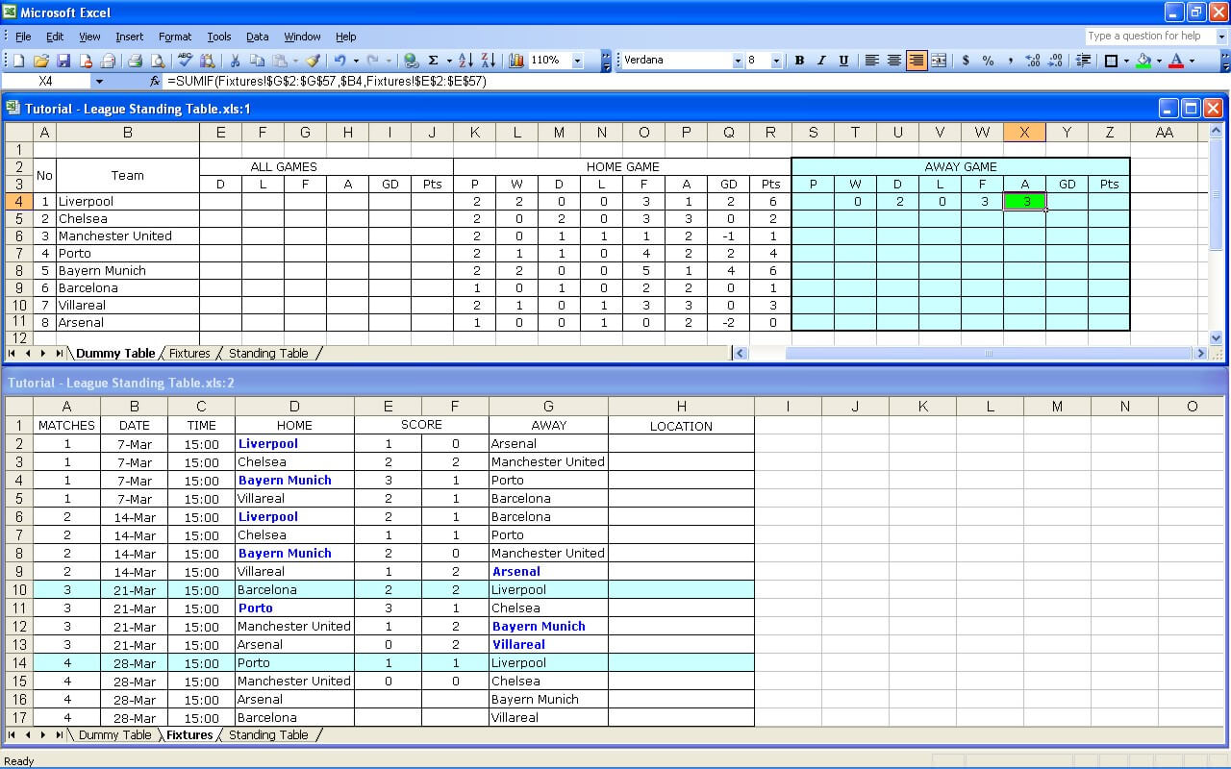Click the Print icon in the toolbar
Screen dimensions: 1231x769
pyautogui.click(x=135, y=61)
